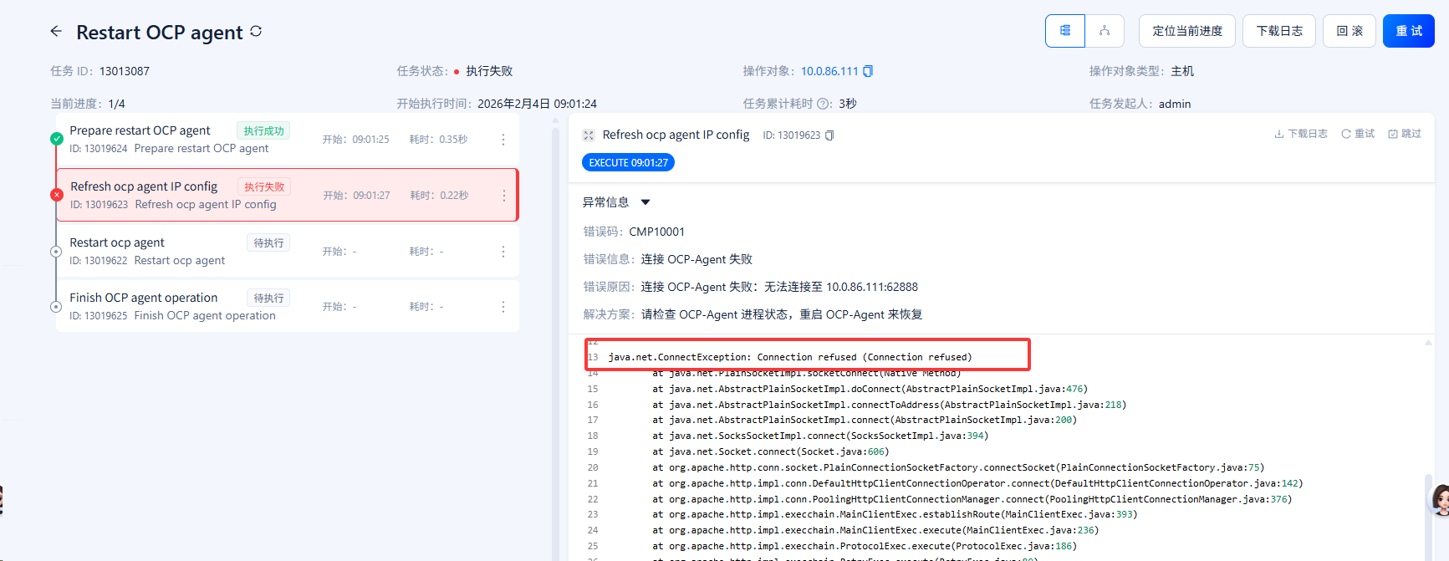Open more options for Prepare restart OCP agent

tap(503, 140)
